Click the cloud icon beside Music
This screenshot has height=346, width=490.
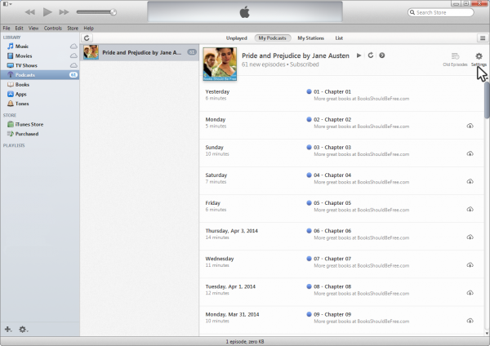tap(73, 47)
